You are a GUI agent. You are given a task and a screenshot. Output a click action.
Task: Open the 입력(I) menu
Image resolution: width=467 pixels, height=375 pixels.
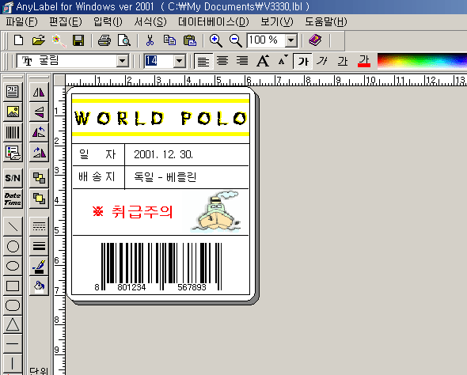tap(108, 21)
